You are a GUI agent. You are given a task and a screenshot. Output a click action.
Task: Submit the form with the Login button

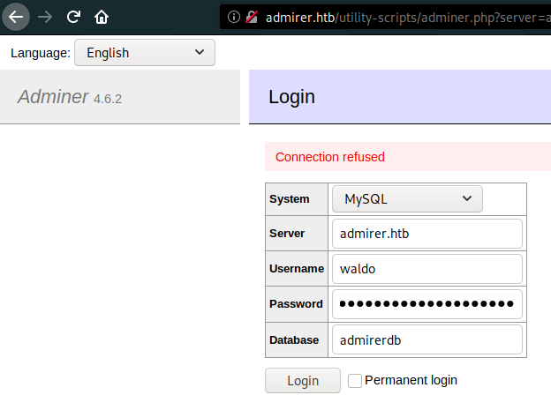303,381
